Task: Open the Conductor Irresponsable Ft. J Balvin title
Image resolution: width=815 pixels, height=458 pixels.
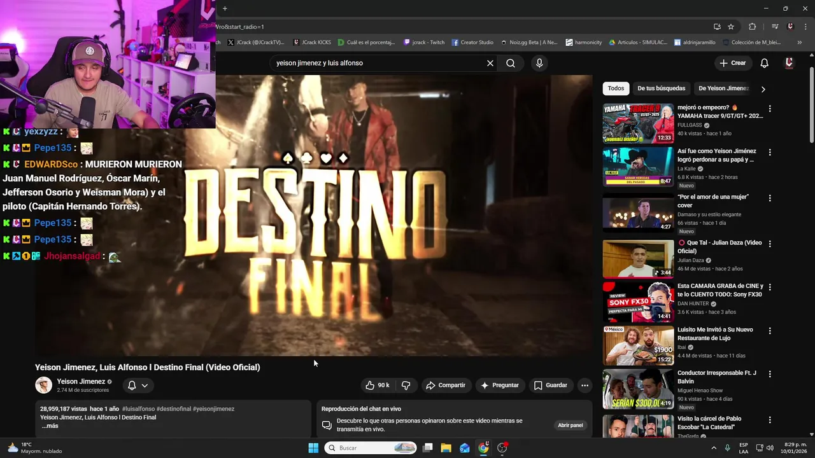Action: [717, 377]
